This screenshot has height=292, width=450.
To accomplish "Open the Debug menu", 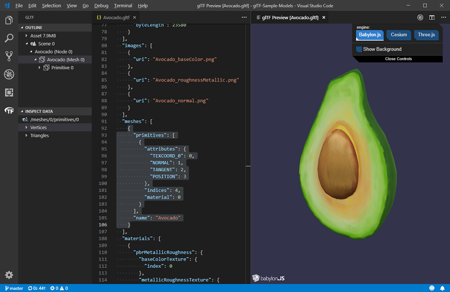I will (x=101, y=6).
